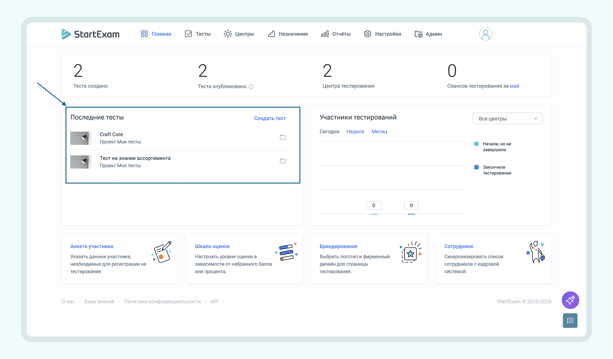The image size is (613, 359).
Task: Click the teal Начали, но не завершили swatch
Action: [x=476, y=144]
